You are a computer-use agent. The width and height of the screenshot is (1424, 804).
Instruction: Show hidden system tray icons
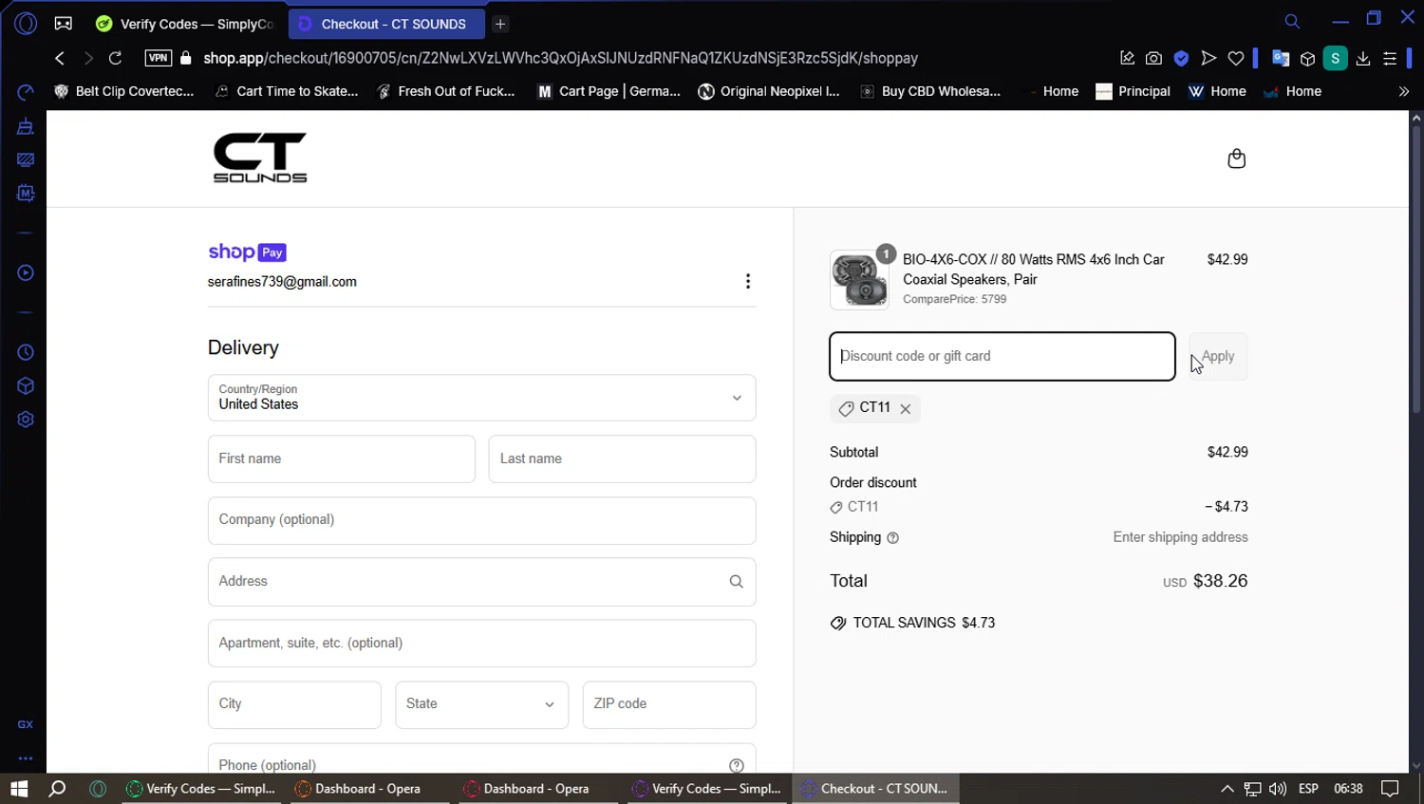pyautogui.click(x=1227, y=789)
